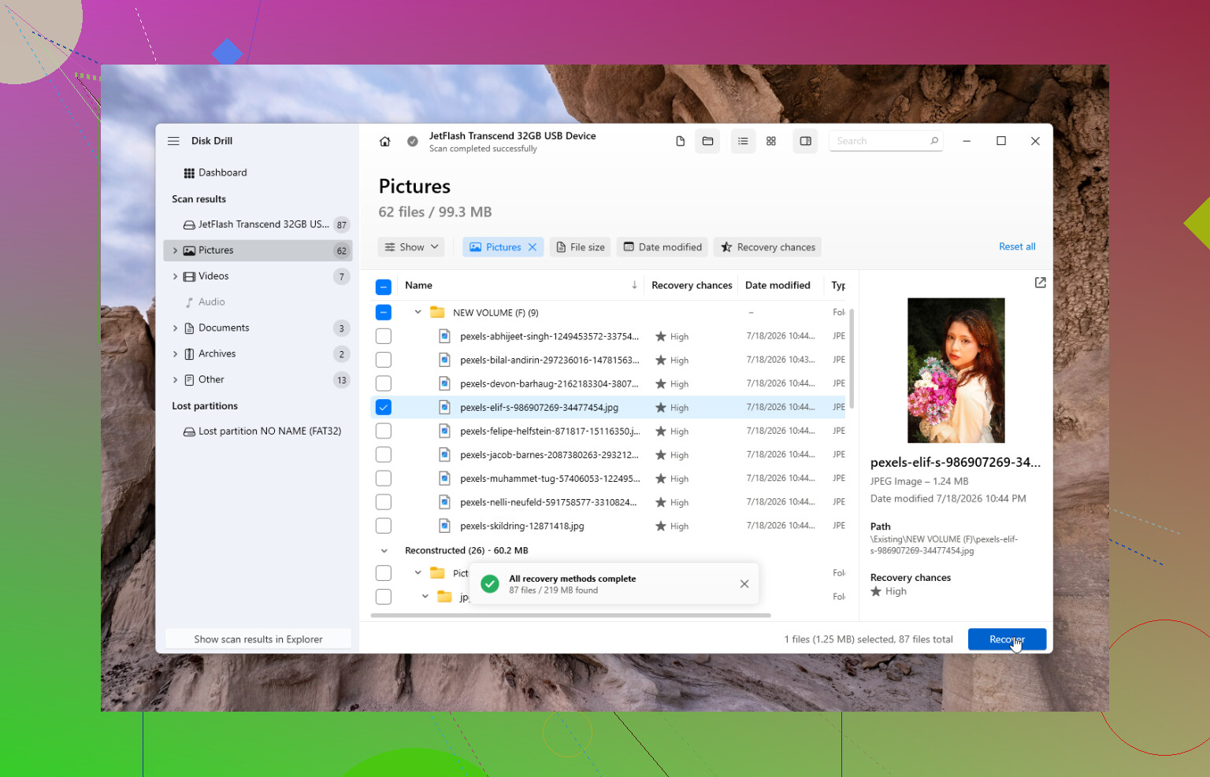Collapse the Pict folder under Reconstructed
The height and width of the screenshot is (777, 1210).
(418, 573)
